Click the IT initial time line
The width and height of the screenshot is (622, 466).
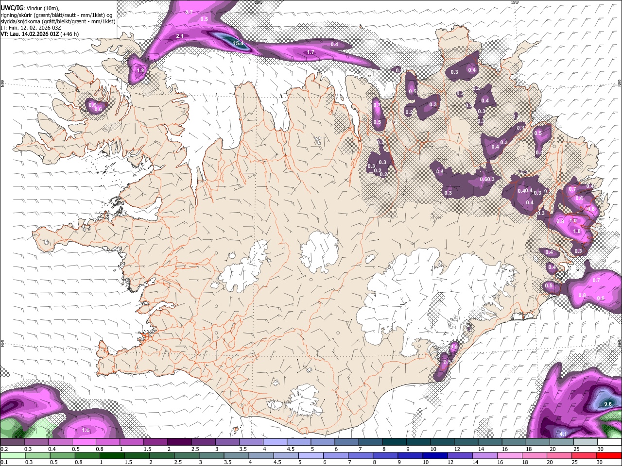click(x=31, y=28)
